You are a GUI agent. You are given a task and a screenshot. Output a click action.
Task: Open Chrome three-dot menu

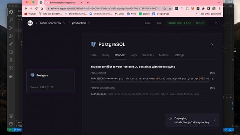219,9
